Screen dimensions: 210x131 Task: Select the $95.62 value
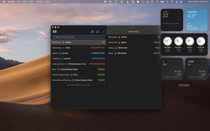[101, 80]
